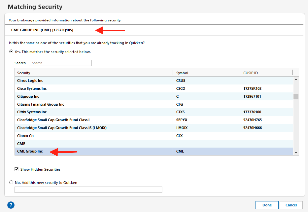Click CUSIP ID 52470H765

pos(253,120)
